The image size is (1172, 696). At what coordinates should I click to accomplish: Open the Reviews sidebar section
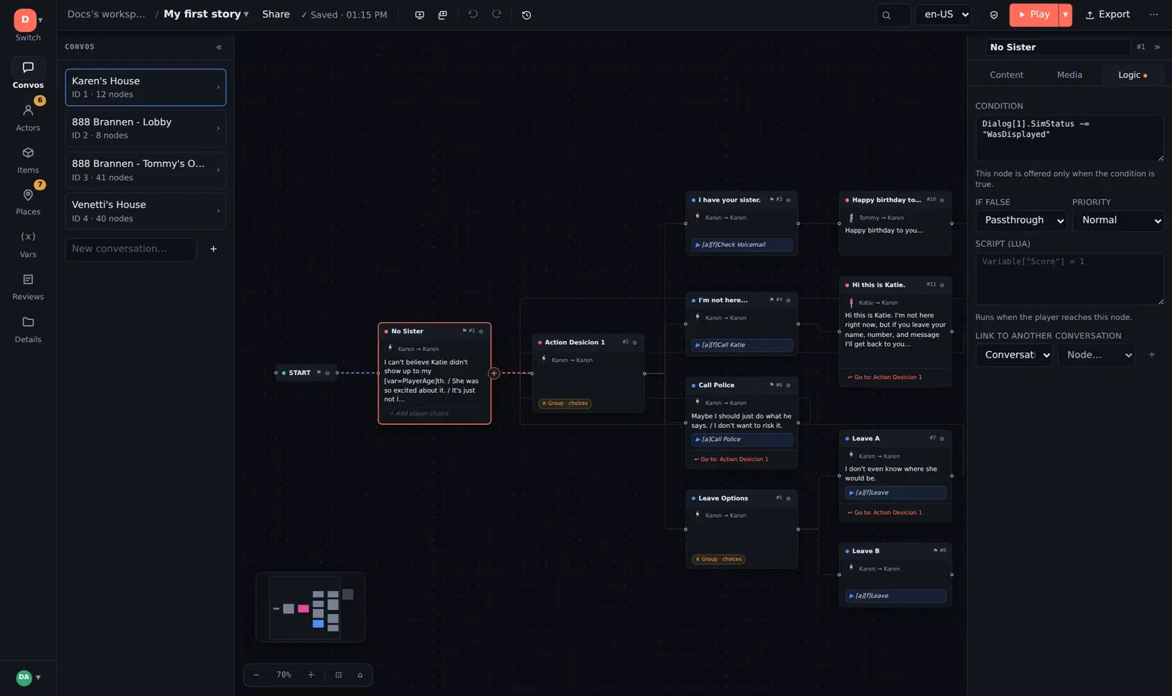click(x=28, y=286)
